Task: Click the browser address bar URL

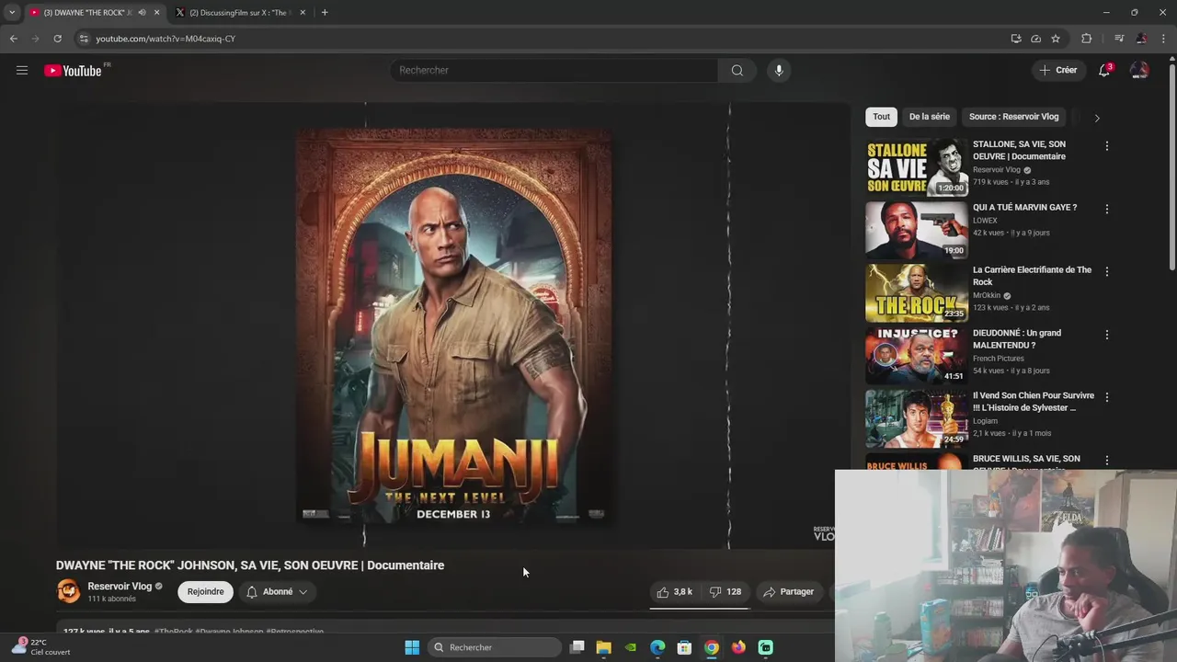Action: [166, 39]
